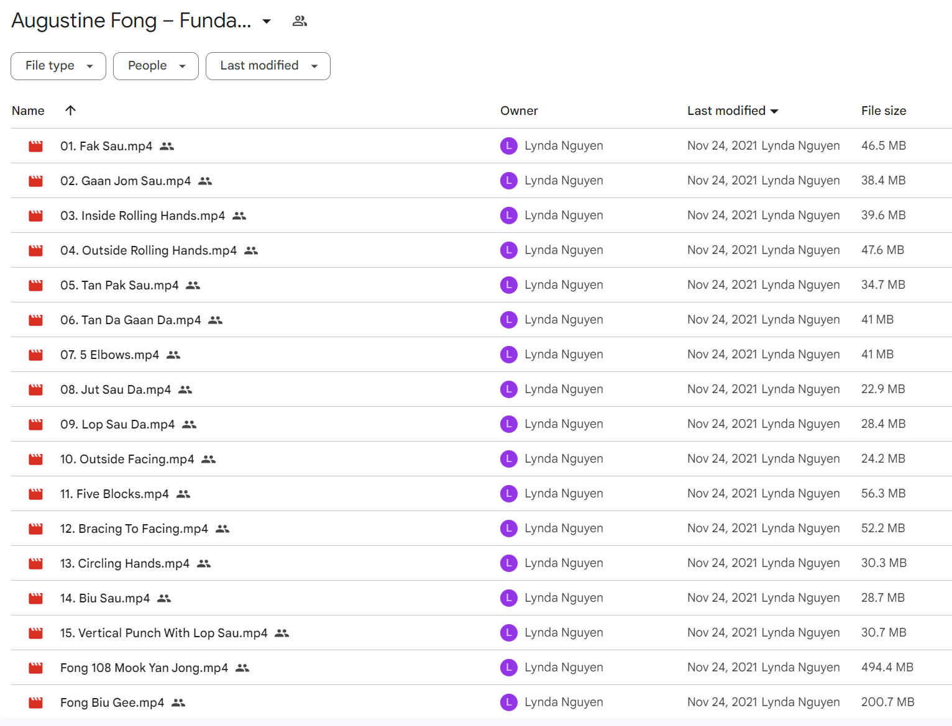Select file name 08. Jut Sau Da.mp4
Screen dimensions: 952x726
pyautogui.click(x=116, y=389)
